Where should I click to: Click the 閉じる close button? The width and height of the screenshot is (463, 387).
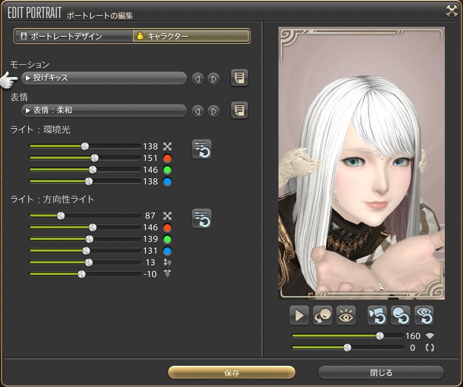click(x=381, y=373)
